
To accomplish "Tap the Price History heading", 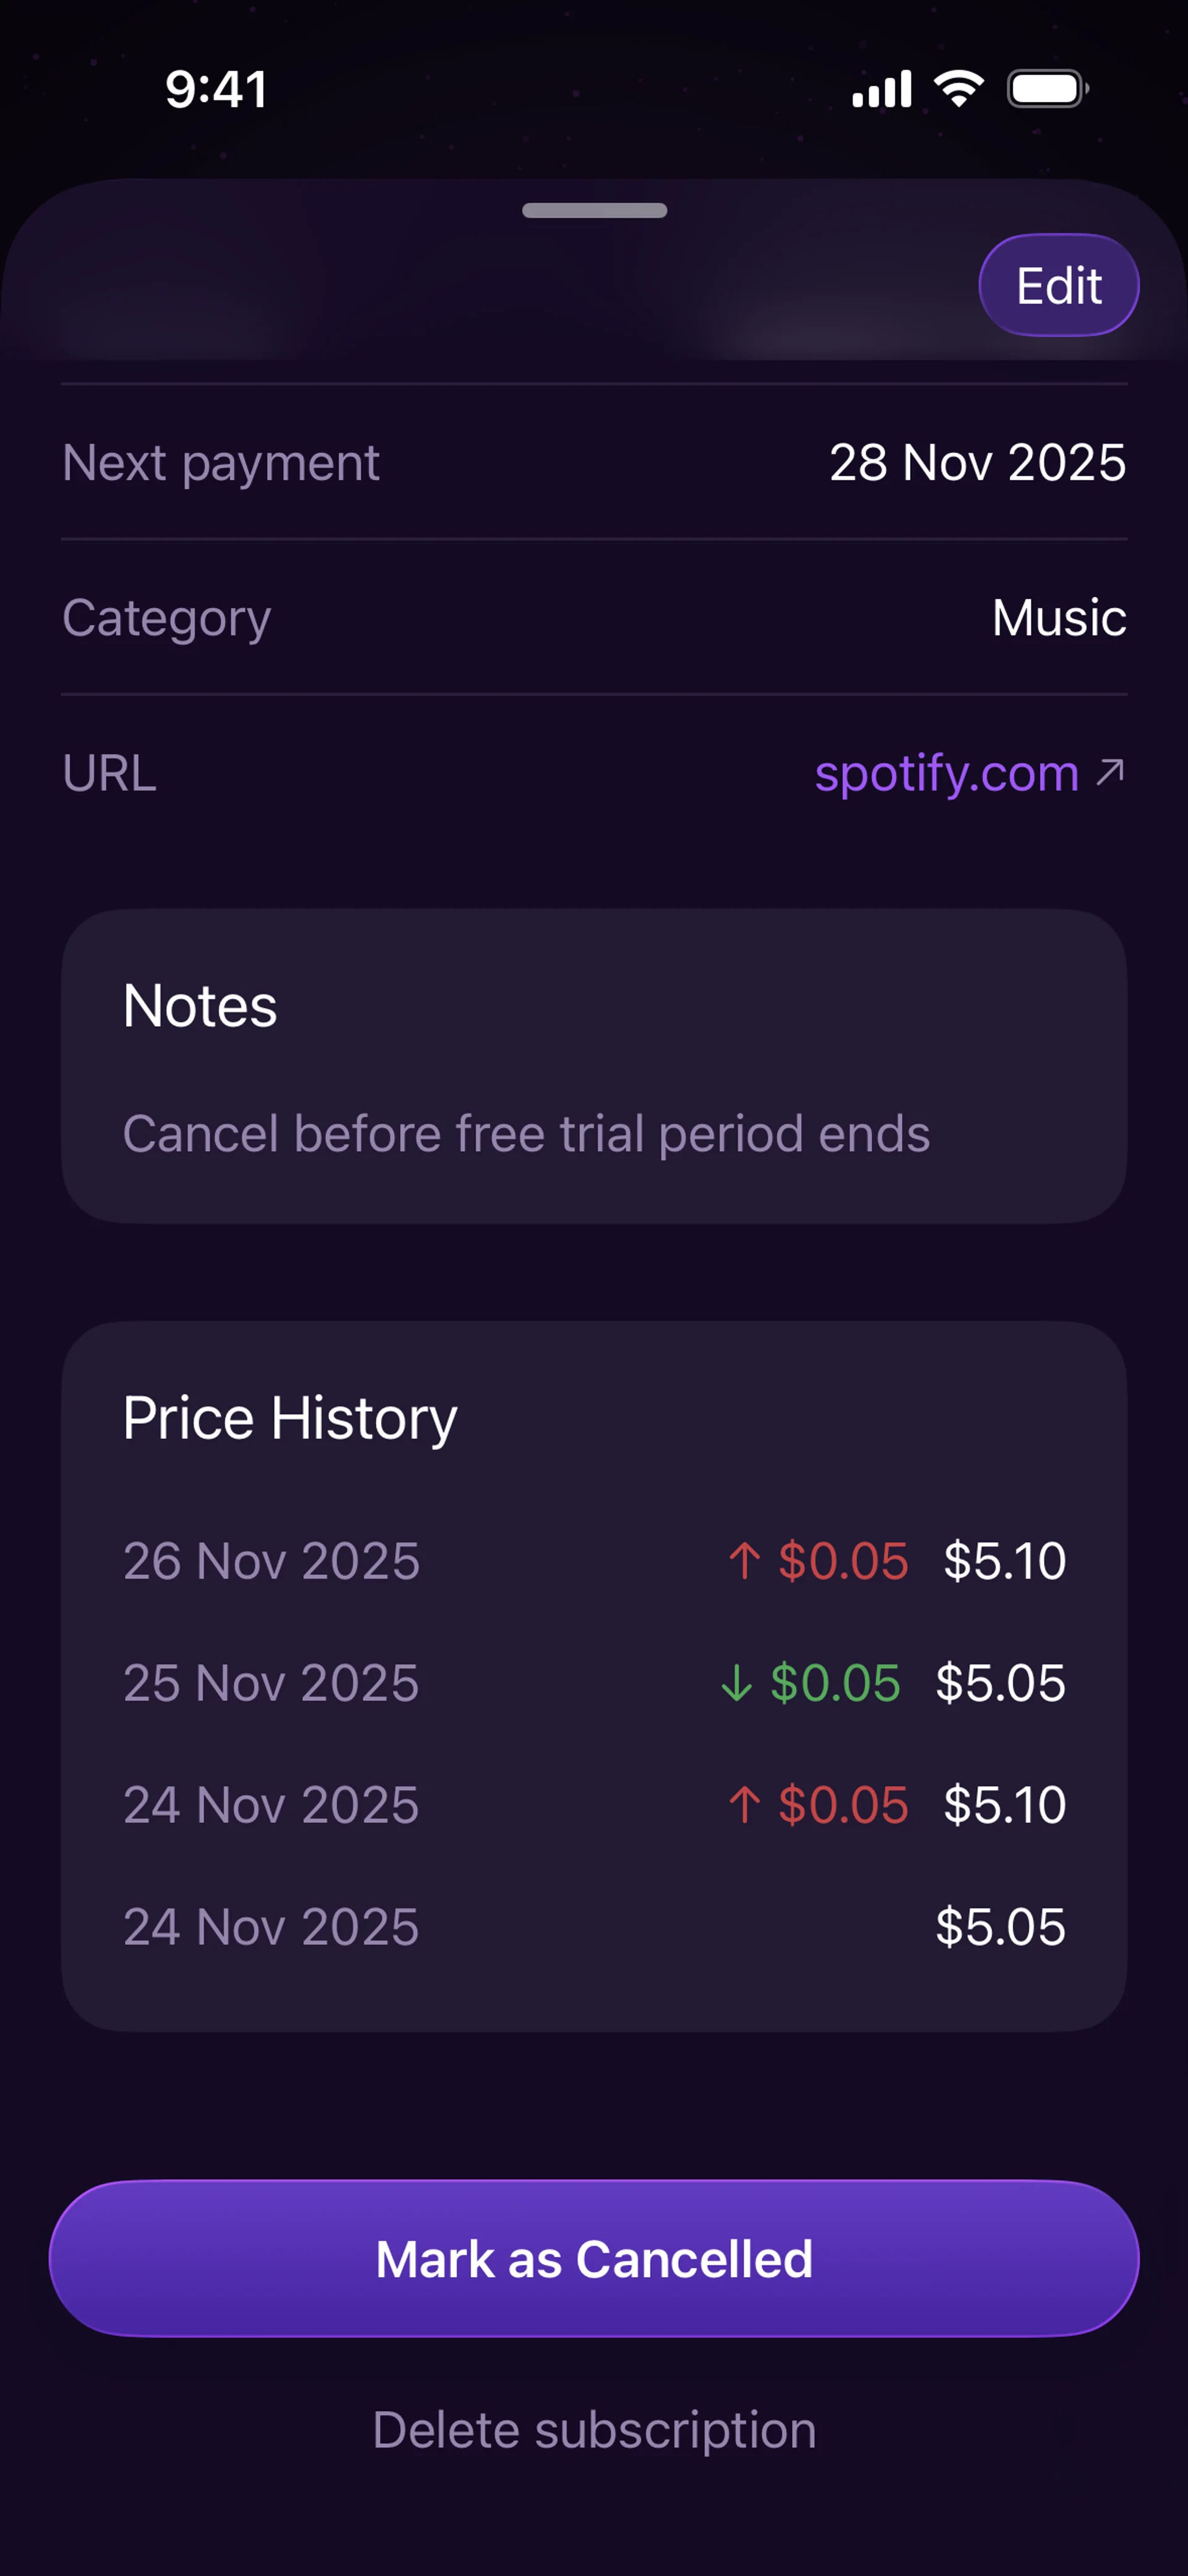I will tap(290, 1418).
